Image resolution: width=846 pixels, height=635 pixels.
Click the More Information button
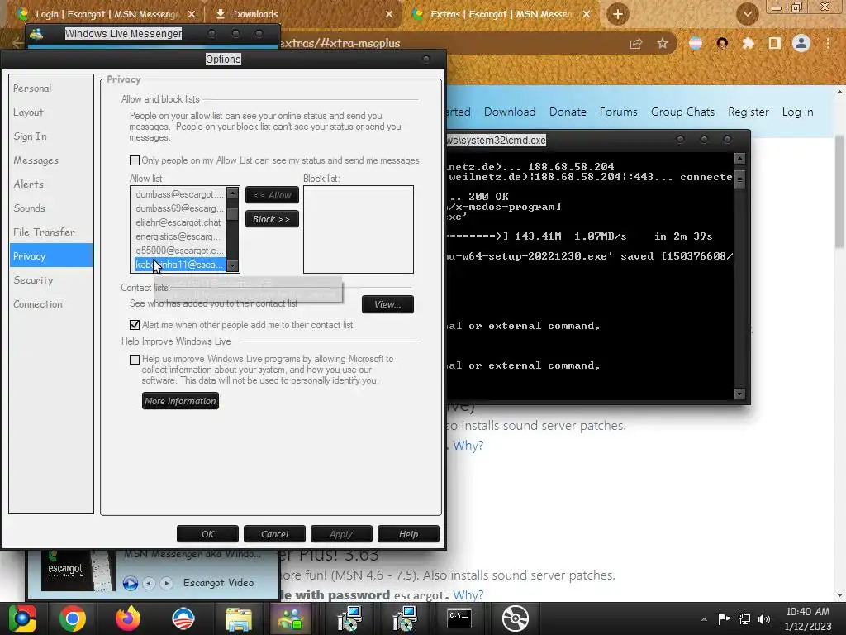point(180,401)
